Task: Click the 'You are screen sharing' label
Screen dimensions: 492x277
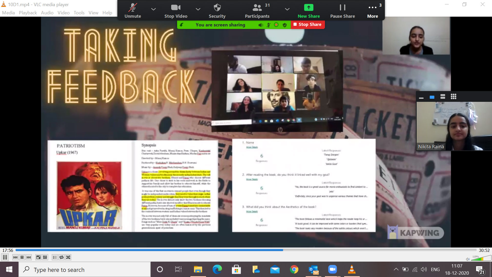Action: (x=220, y=25)
